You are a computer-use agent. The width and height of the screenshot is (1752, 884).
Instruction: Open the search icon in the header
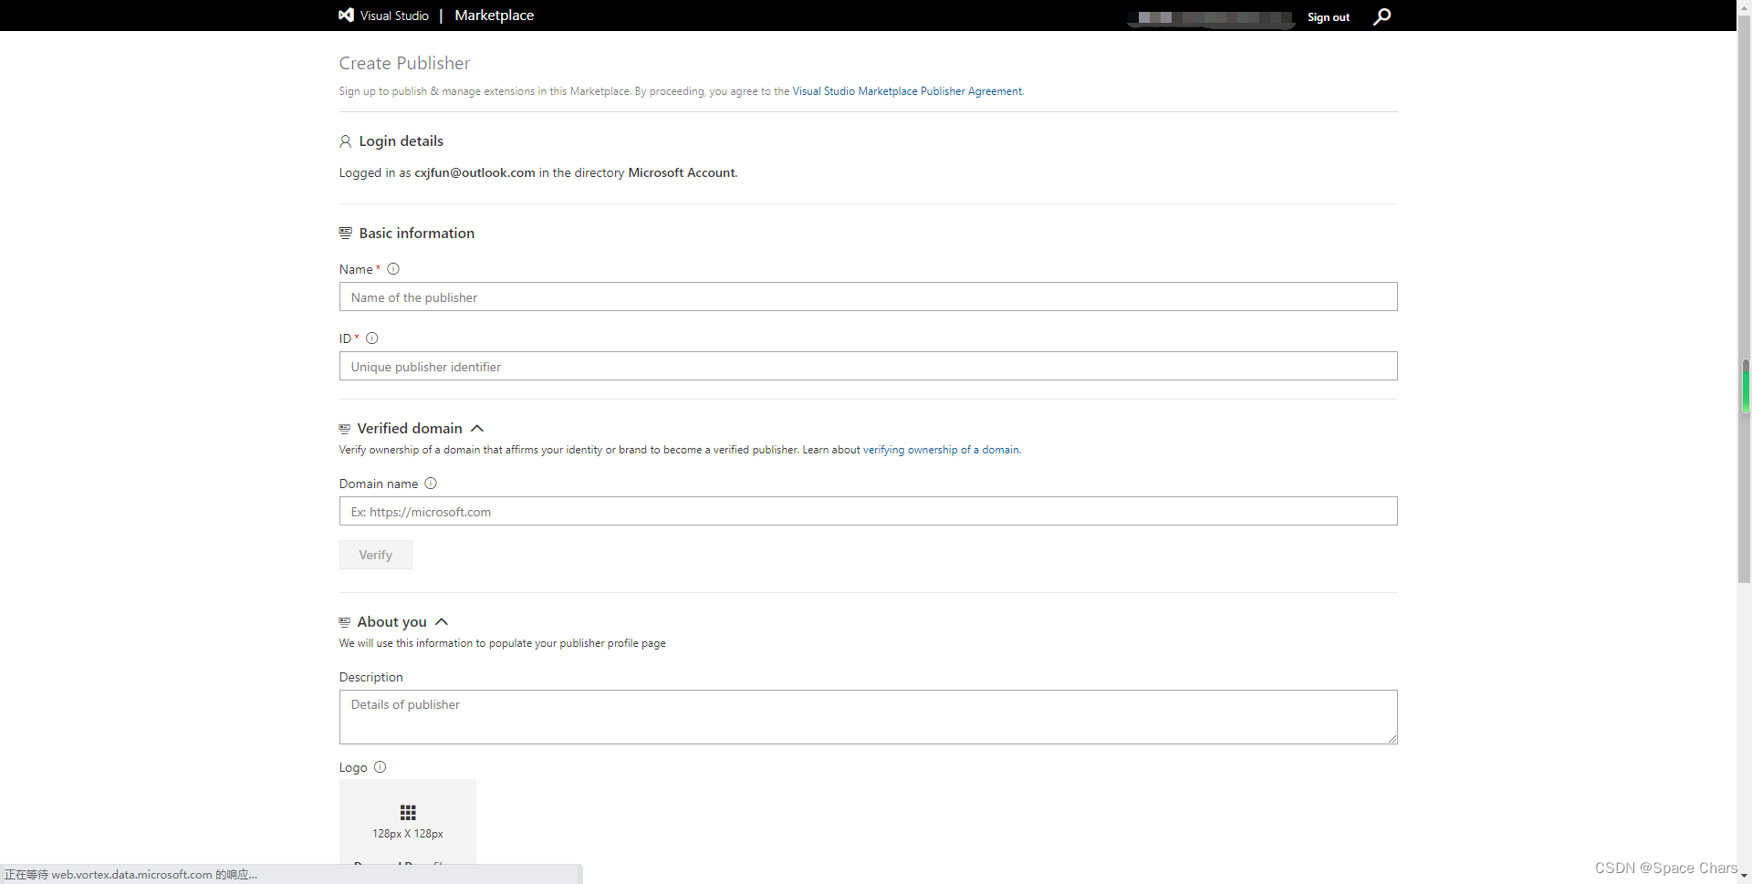click(1382, 16)
